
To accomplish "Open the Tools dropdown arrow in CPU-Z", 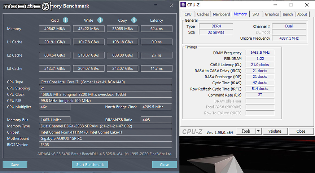I will click(x=259, y=131).
